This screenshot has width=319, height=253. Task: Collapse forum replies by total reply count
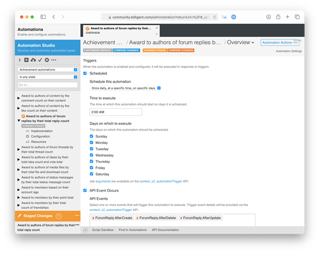pyautogui.click(x=18, y=121)
